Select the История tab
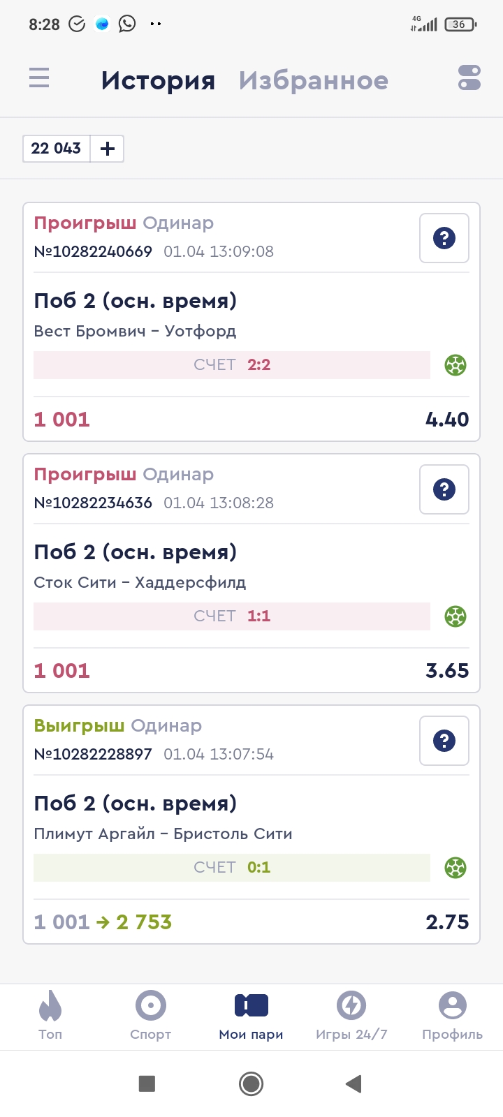Image resolution: width=503 pixels, height=1117 pixels. click(x=158, y=81)
